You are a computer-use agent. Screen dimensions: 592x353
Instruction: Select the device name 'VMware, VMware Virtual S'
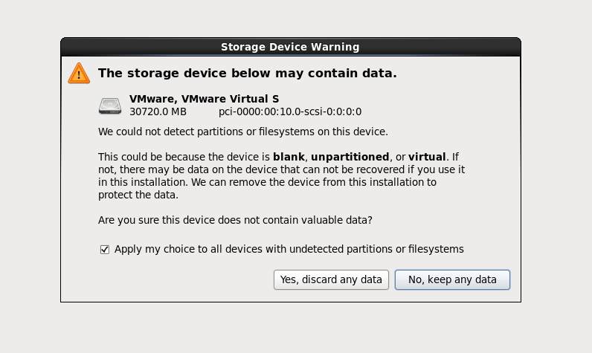coord(204,99)
